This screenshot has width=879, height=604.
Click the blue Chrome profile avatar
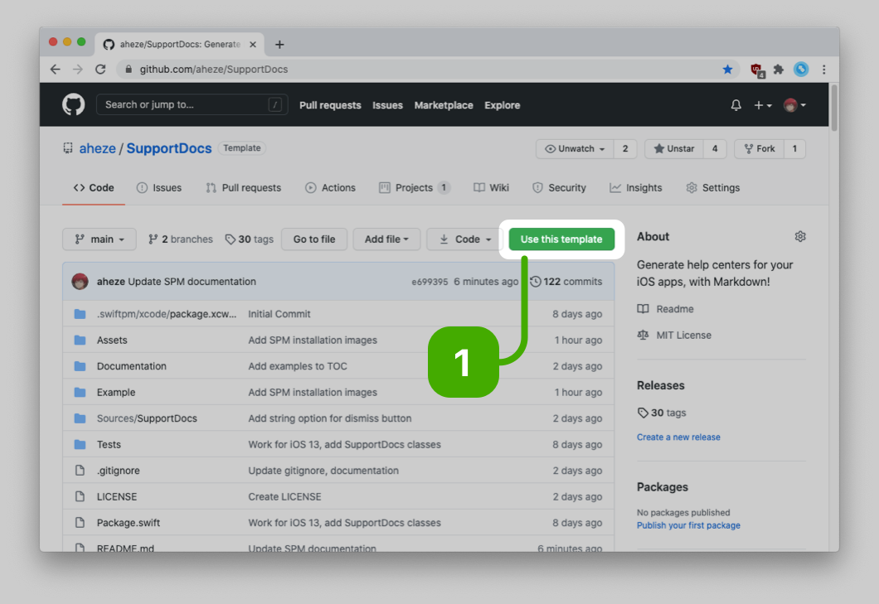pos(801,69)
